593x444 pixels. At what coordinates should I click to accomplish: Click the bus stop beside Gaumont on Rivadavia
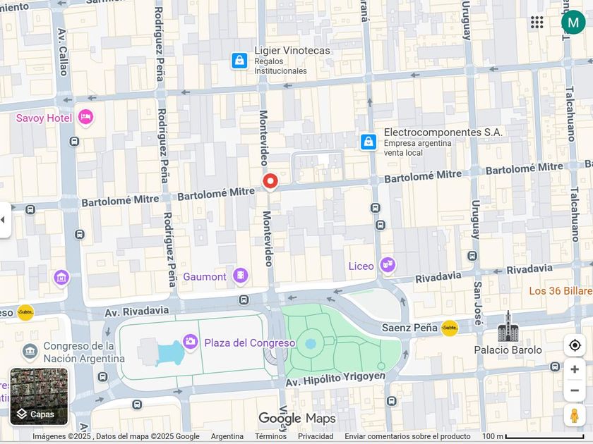[x=244, y=300]
